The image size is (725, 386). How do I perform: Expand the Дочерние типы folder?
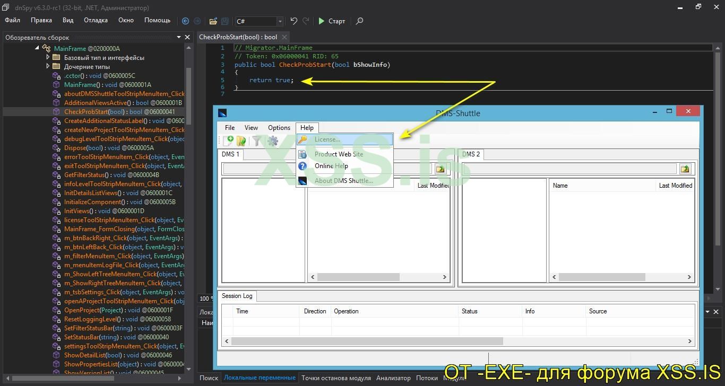(x=48, y=66)
